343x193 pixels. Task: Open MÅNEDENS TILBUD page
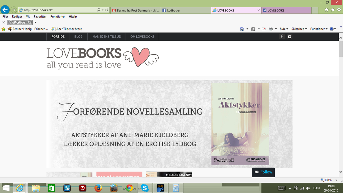coord(107,37)
